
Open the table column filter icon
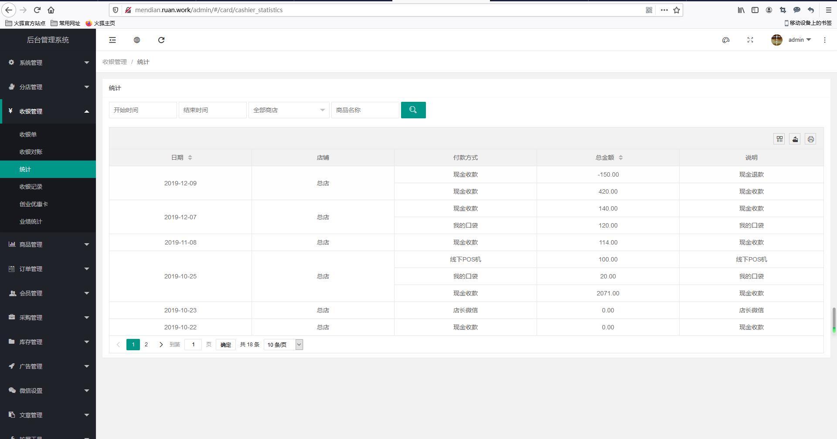pos(779,139)
